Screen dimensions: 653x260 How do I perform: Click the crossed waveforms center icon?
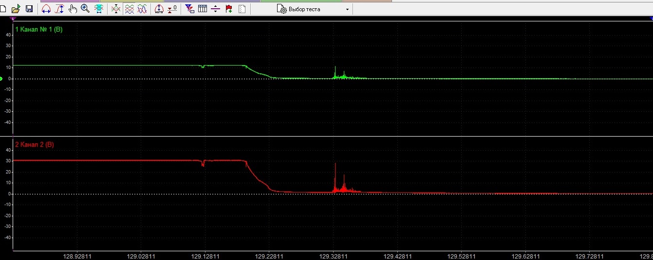(116, 9)
